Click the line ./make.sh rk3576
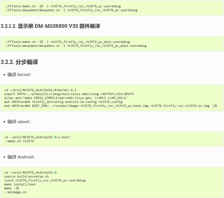The height and width of the screenshot is (198, 224). [19, 141]
